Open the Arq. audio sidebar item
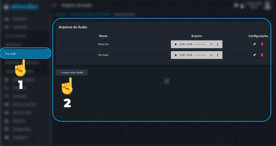The height and width of the screenshot is (146, 276). pyautogui.click(x=26, y=53)
